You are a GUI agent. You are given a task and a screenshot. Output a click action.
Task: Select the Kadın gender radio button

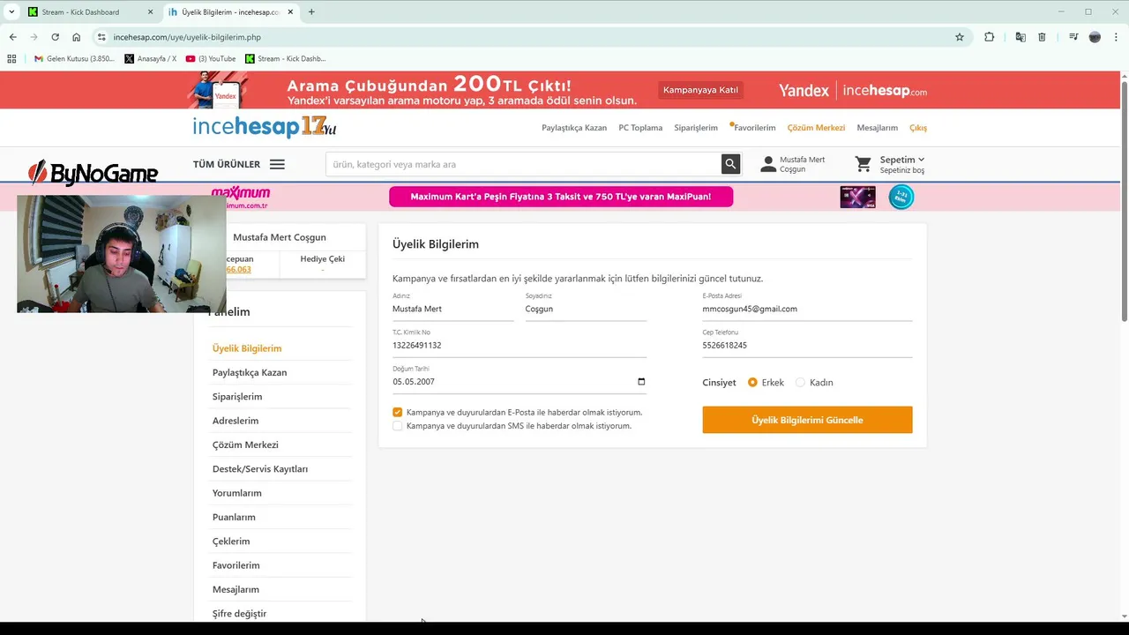click(800, 383)
